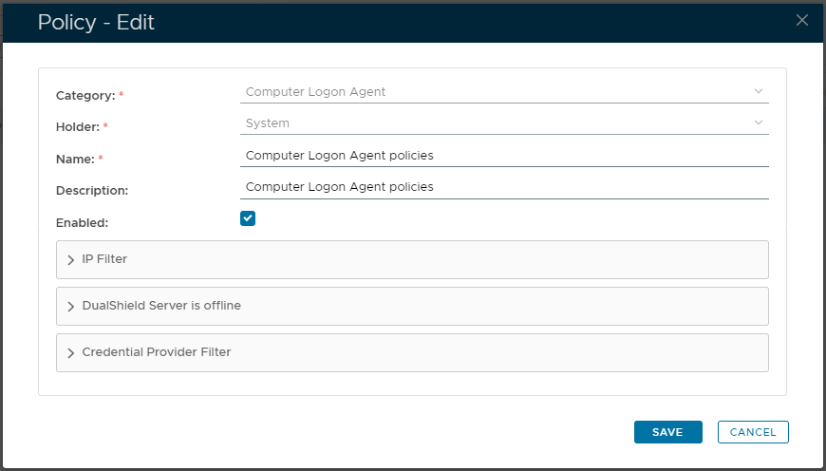Click the chevron icon beside IP Filter
This screenshot has height=471, width=826.
click(71, 259)
